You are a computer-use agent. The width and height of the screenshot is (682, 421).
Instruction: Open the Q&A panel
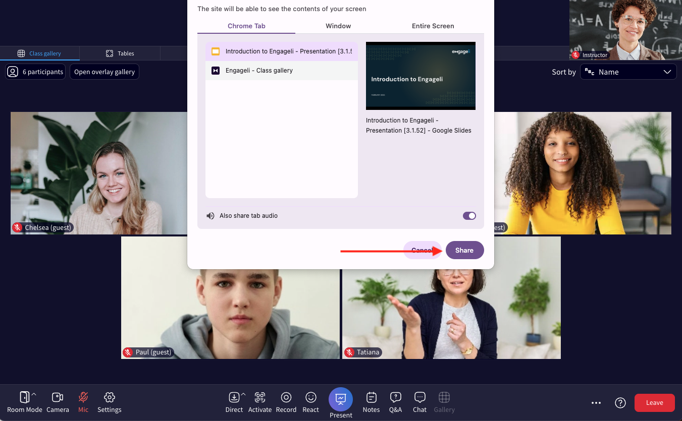pyautogui.click(x=396, y=402)
